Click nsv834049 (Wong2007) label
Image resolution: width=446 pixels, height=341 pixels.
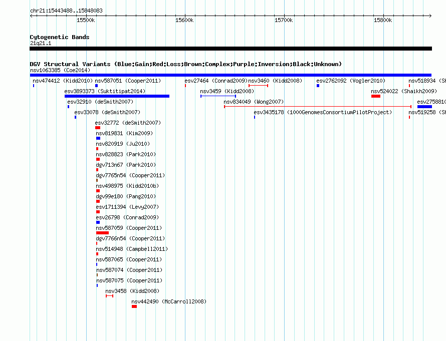point(254,102)
